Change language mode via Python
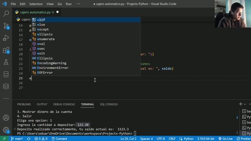This screenshot has height=141, width=251. pos(187,139)
